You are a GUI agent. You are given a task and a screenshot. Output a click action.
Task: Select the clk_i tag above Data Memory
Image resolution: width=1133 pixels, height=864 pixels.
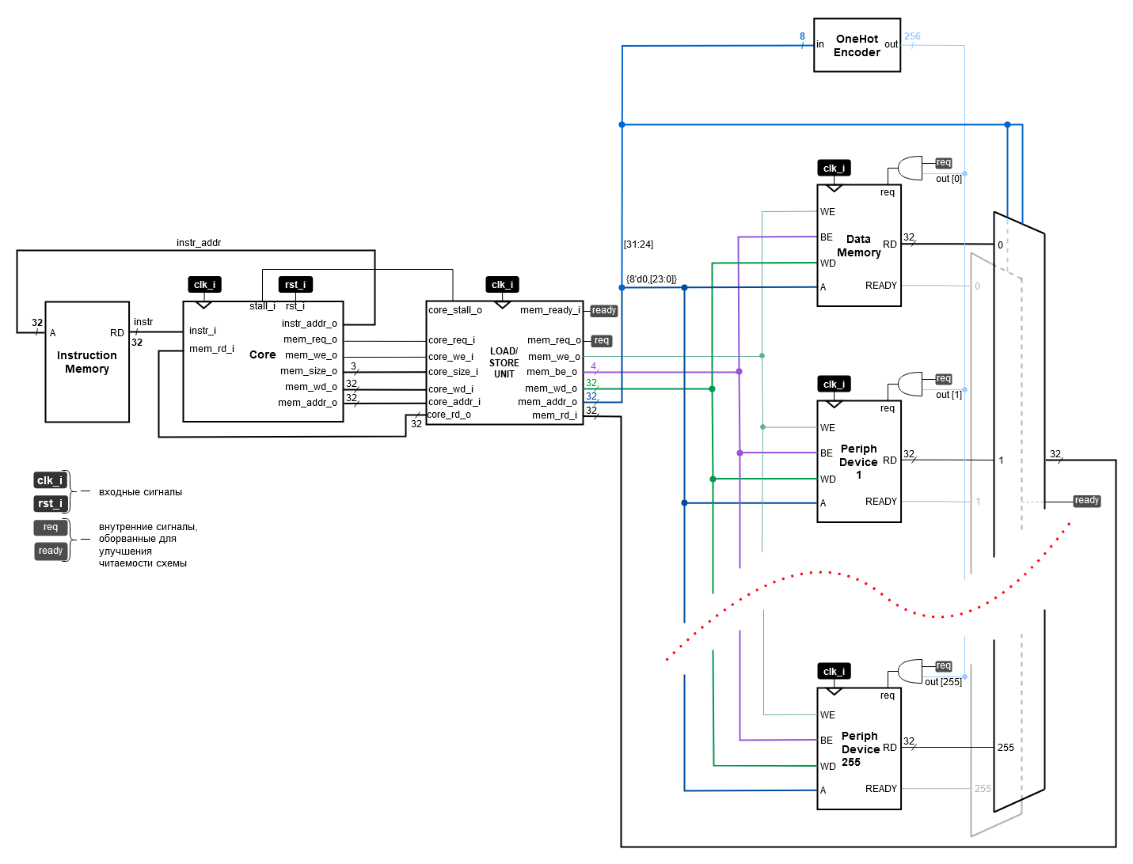834,168
